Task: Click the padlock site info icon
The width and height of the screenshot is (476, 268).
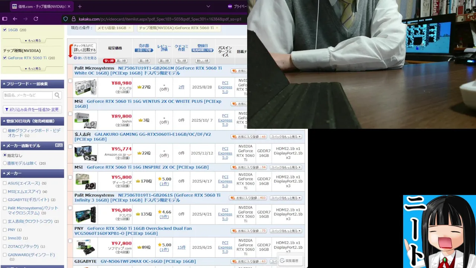Action: coord(74,19)
